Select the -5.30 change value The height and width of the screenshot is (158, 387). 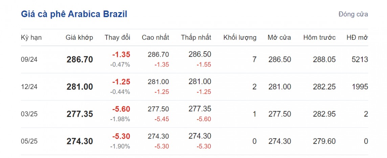pyautogui.click(x=121, y=136)
